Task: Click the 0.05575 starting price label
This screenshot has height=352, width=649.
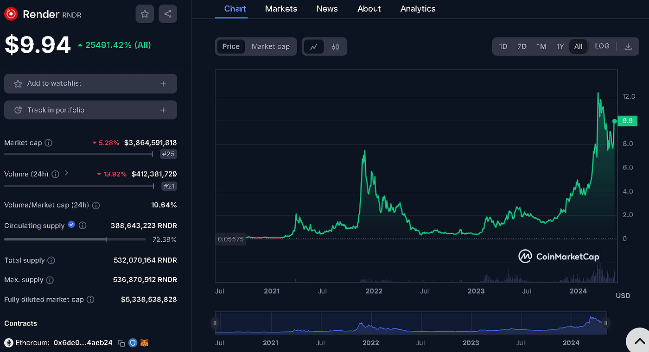Action: [230, 239]
